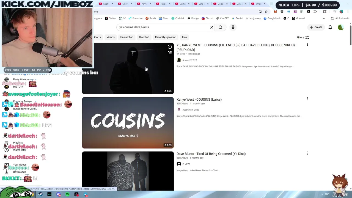Screen dimensions: 352x198
Task: Open Kanye West - COUSINS (Lyrics) title
Action: coord(199,100)
